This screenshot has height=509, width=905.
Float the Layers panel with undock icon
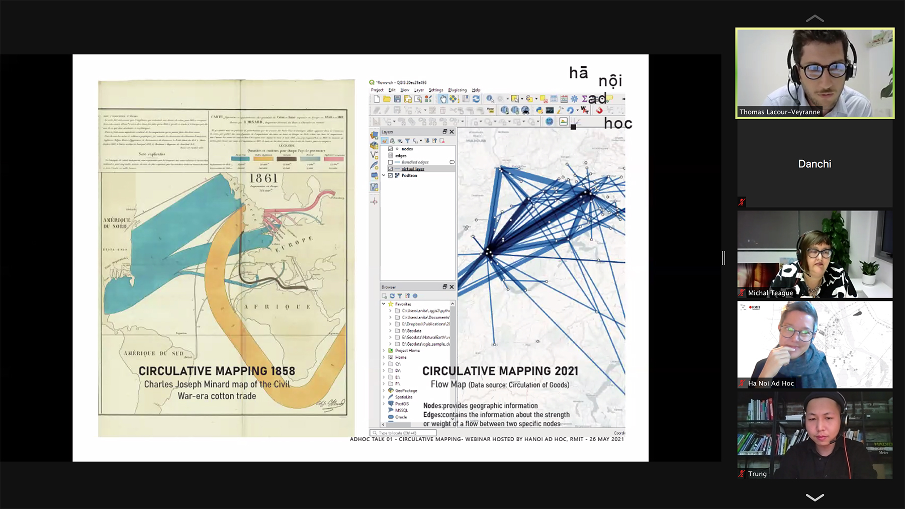pos(444,132)
